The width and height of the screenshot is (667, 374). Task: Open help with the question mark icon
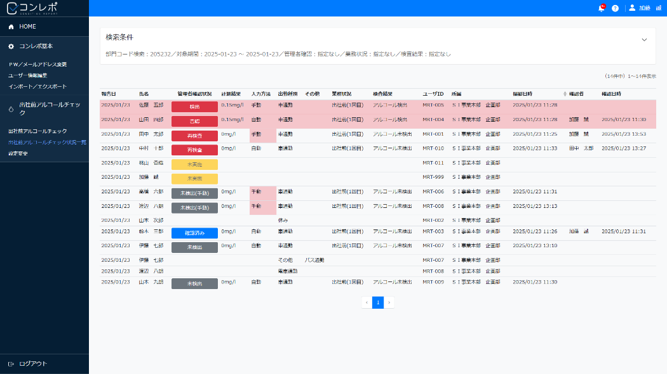click(x=615, y=8)
